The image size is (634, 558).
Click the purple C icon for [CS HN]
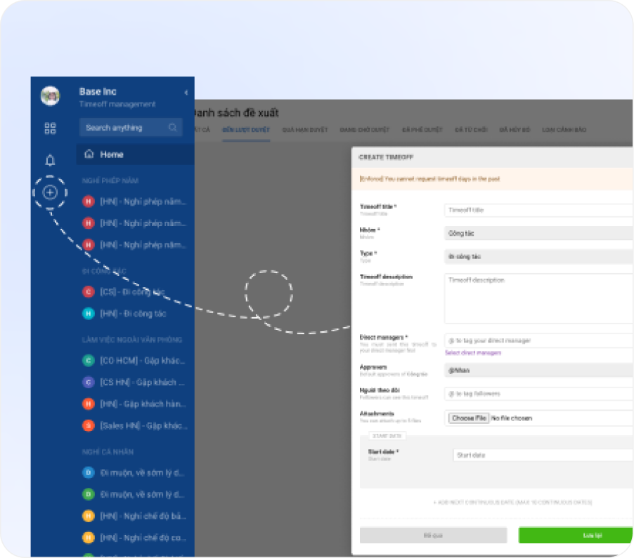pos(89,382)
